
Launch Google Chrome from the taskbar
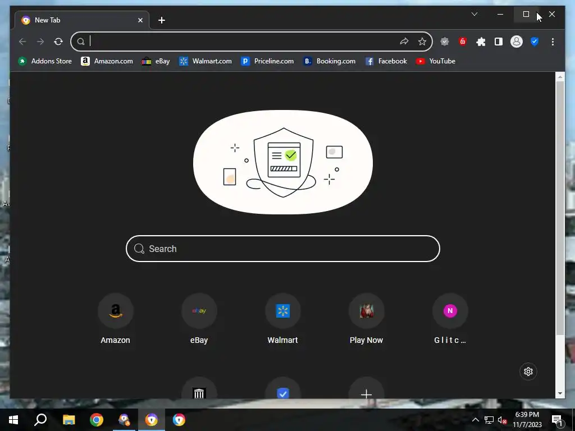97,420
